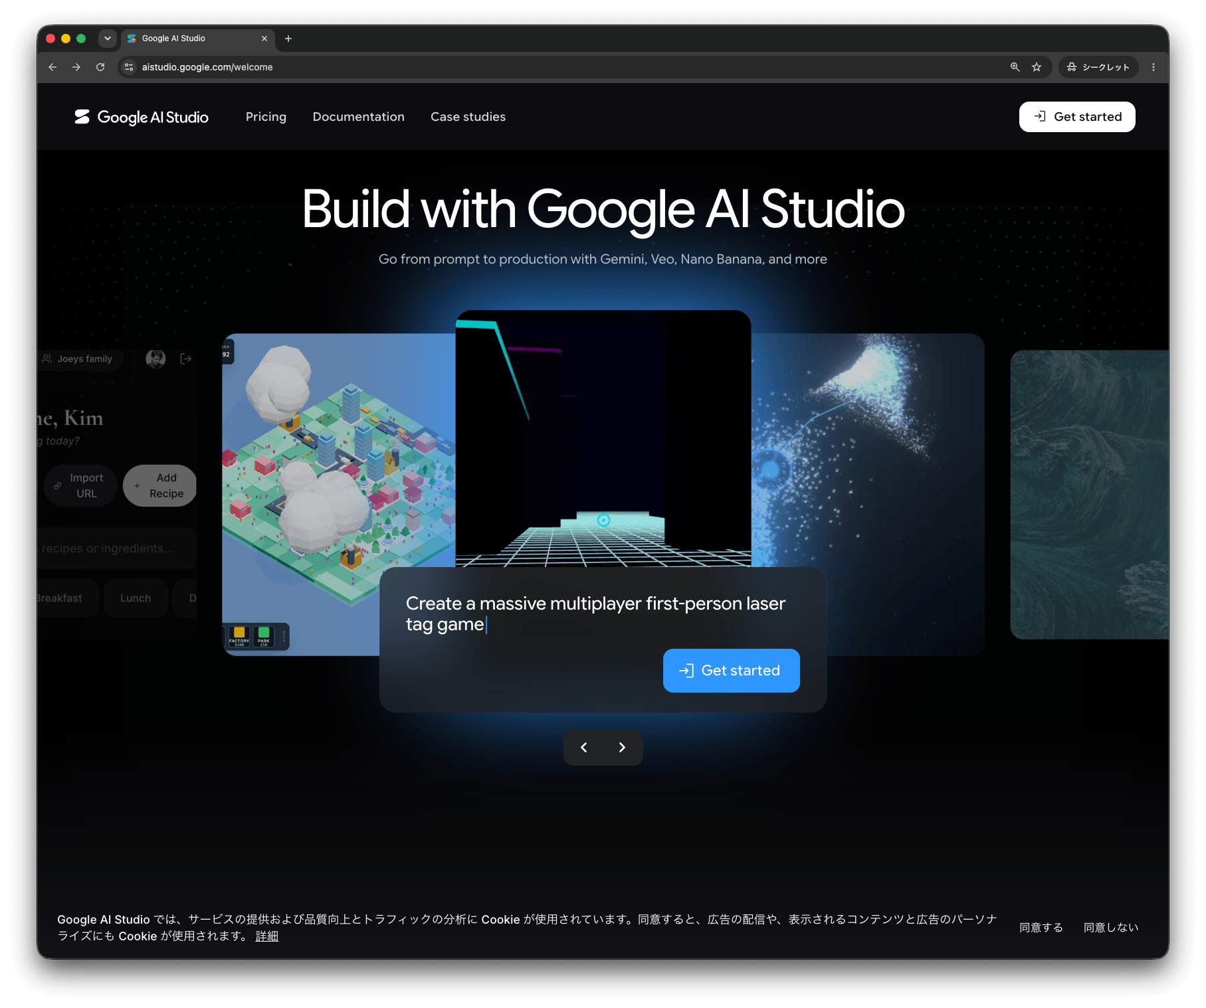1206x1008 pixels.
Task: Open Case studies in the navigation
Action: coord(468,117)
